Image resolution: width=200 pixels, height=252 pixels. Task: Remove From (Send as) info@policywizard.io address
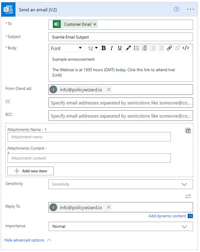click(109, 90)
